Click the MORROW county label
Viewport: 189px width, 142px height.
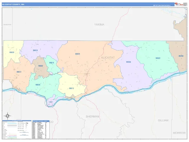click(x=179, y=133)
